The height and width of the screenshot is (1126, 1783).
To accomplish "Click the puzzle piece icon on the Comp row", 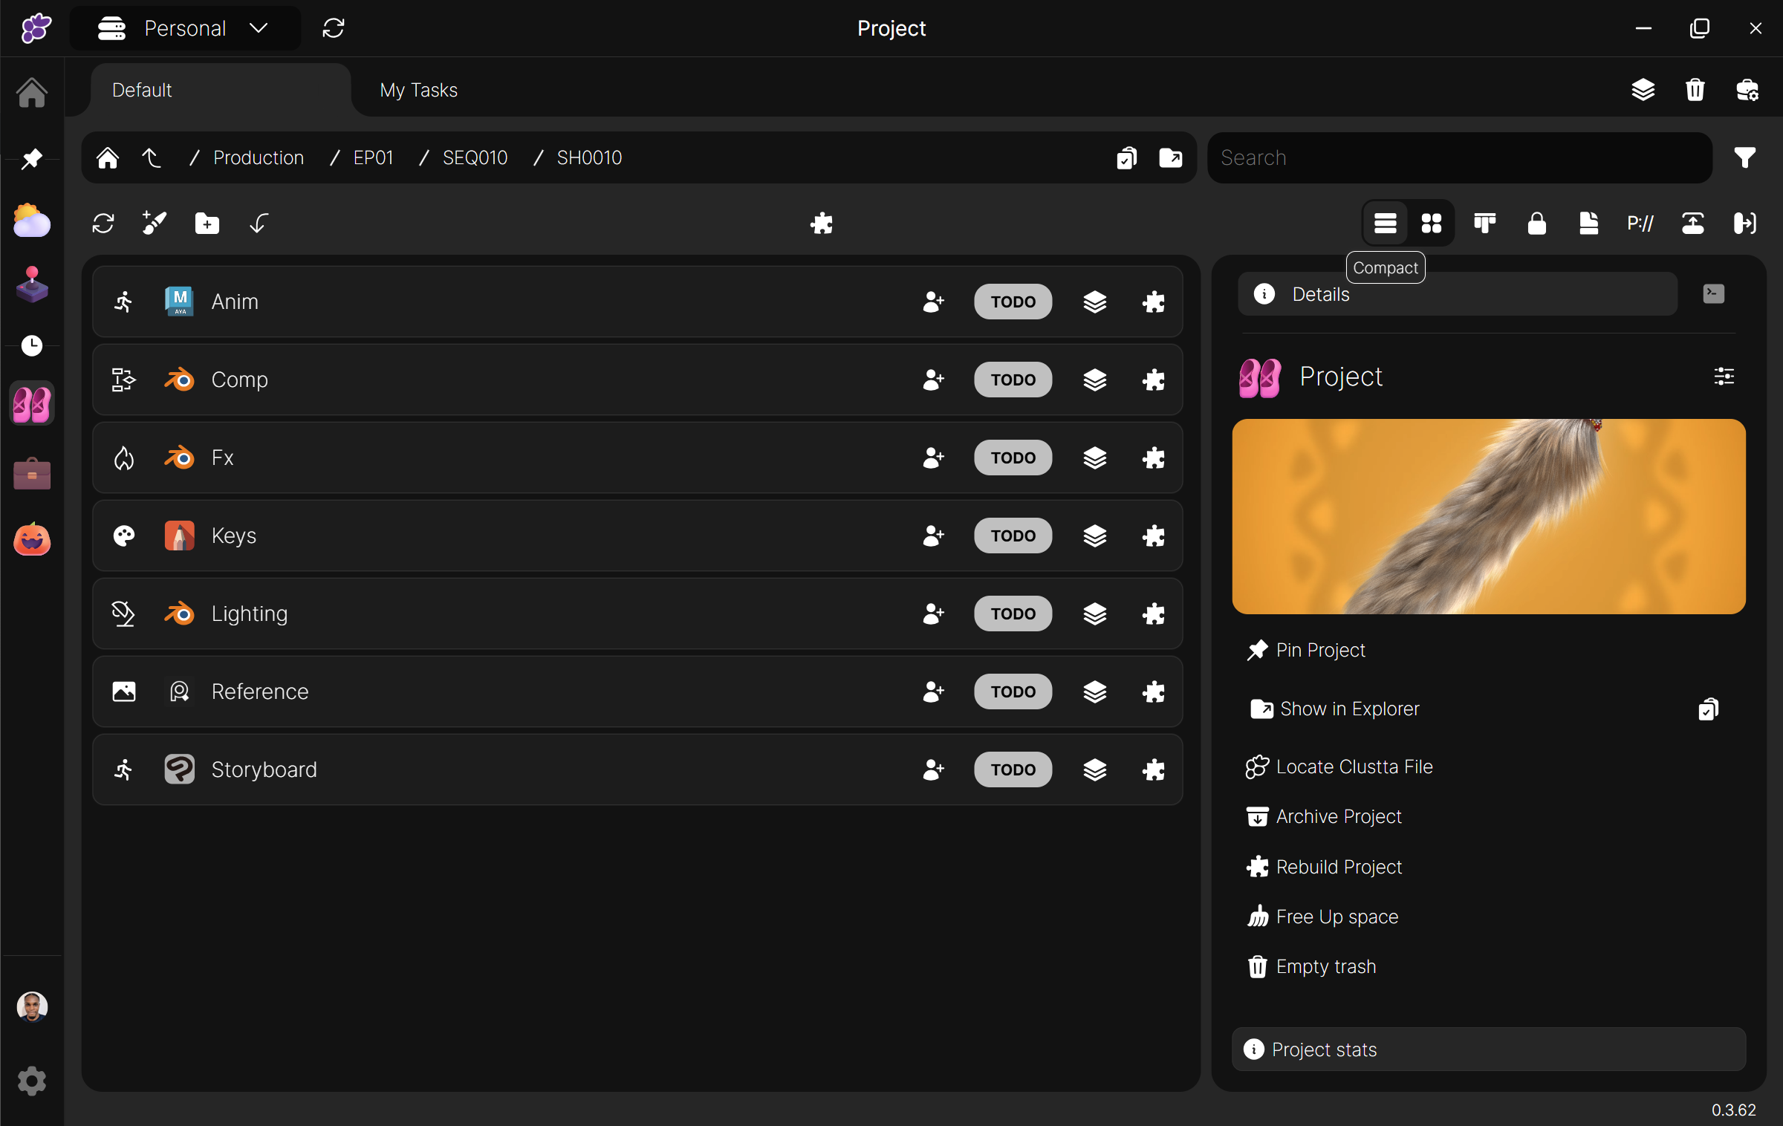I will coord(1153,380).
